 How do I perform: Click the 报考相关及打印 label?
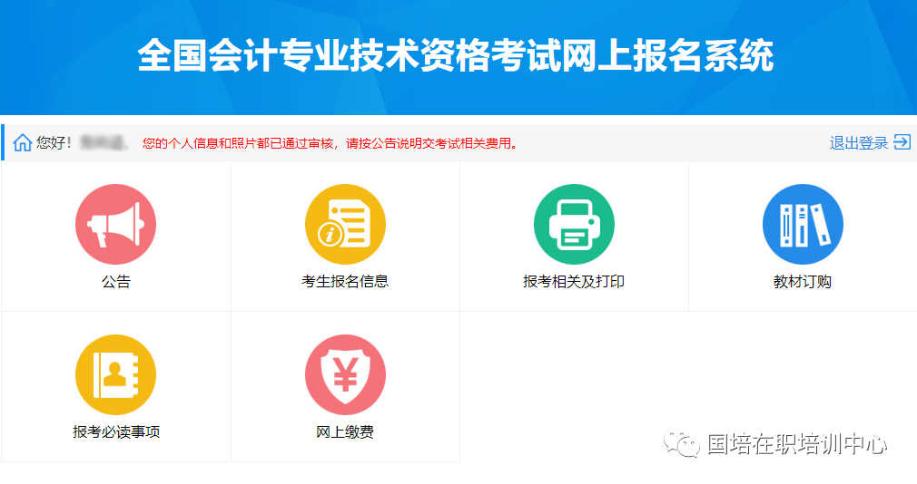pyautogui.click(x=574, y=281)
